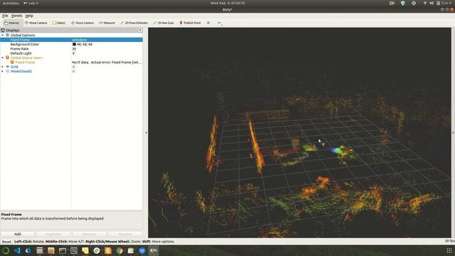Click the screen recording indicator icon

pos(392,3)
